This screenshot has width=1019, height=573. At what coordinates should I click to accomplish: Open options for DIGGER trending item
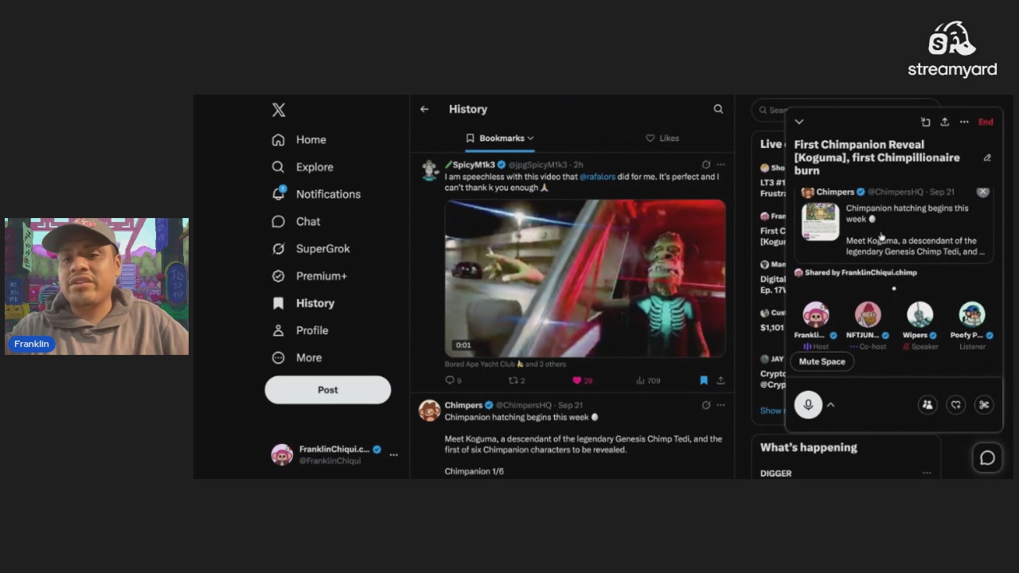pyautogui.click(x=927, y=473)
